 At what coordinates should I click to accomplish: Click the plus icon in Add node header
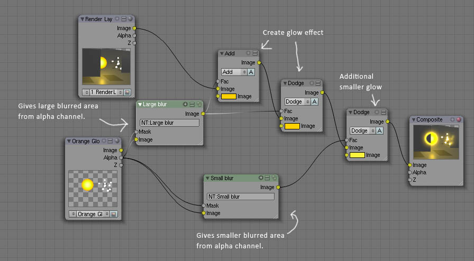coord(248,53)
